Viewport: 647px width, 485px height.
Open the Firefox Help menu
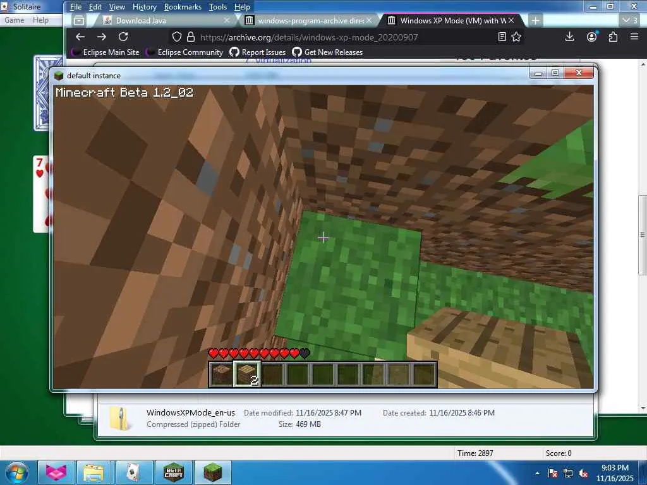click(x=242, y=7)
